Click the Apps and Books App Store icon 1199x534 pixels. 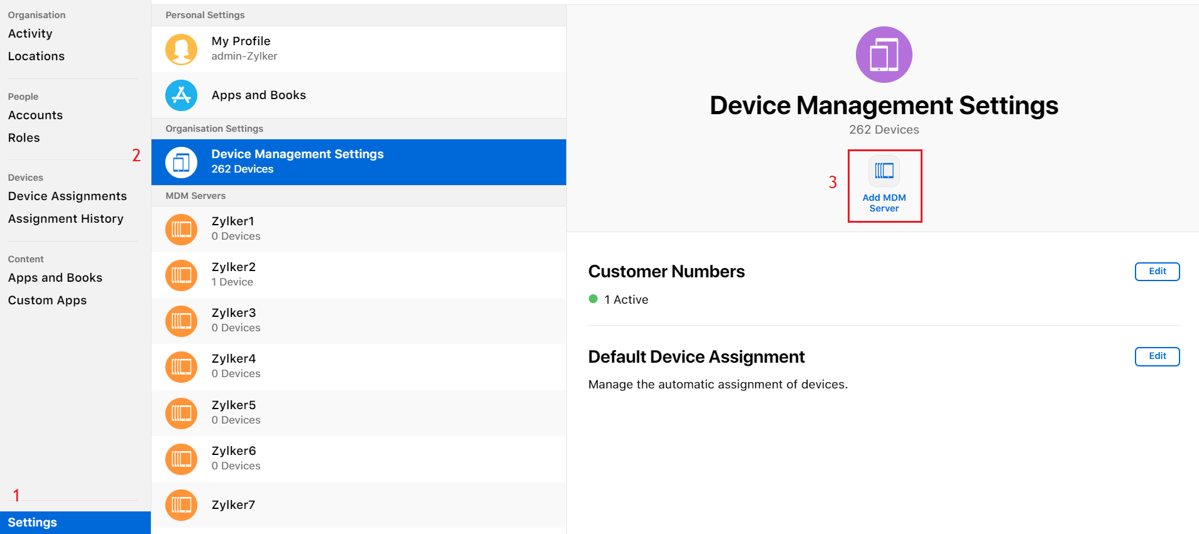(181, 95)
